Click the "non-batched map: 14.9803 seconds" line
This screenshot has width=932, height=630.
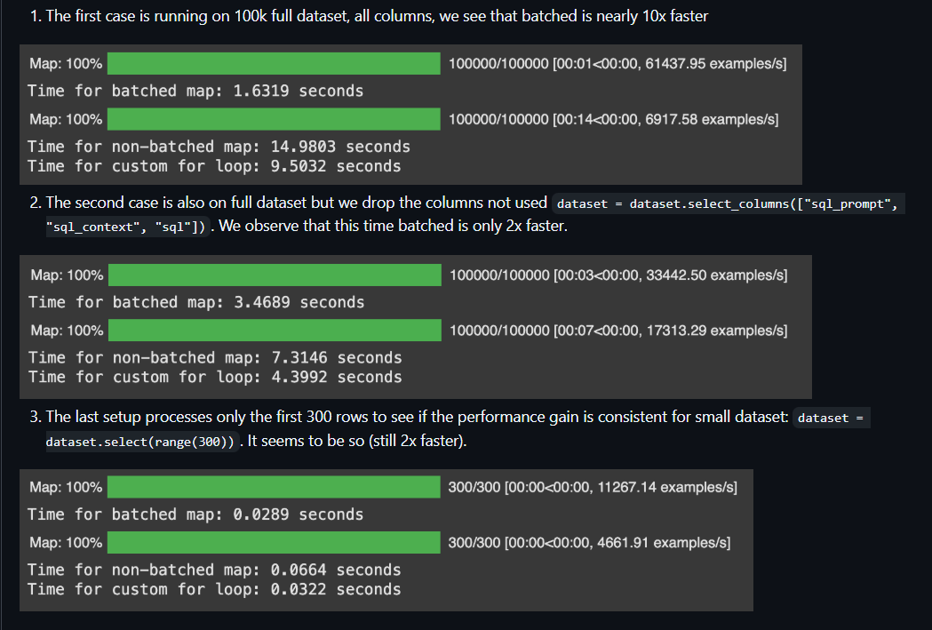(x=219, y=147)
